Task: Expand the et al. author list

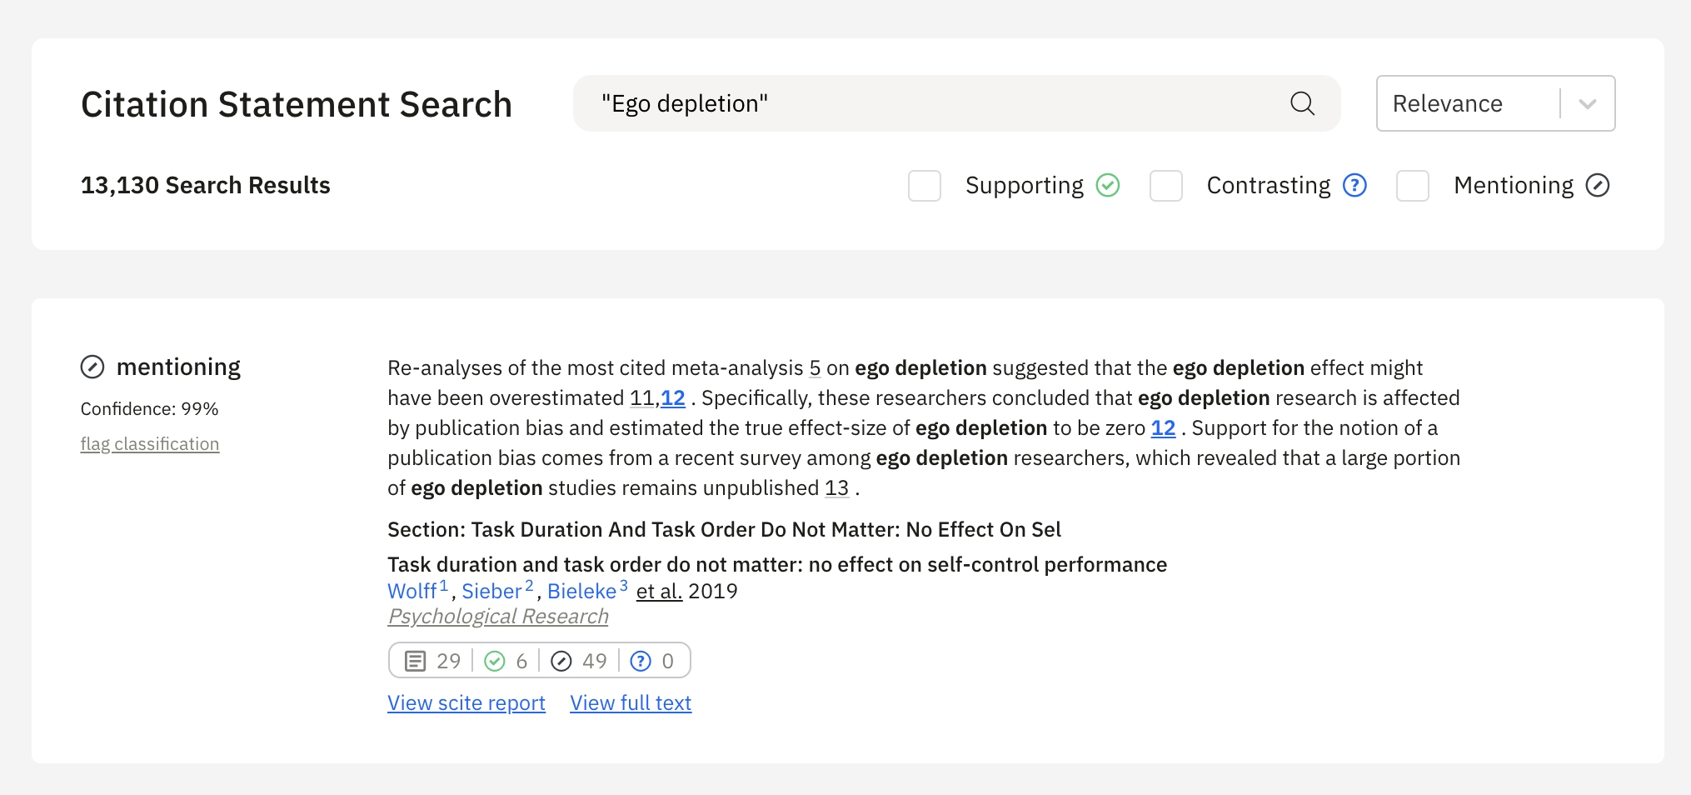Action: [x=659, y=591]
